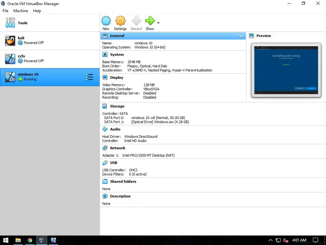Image resolution: width=326 pixels, height=245 pixels.
Task: Select the kali Powered Off entry
Action: (x=50, y=41)
